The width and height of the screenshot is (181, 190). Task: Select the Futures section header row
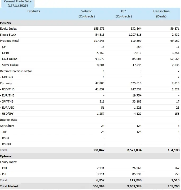pos(6,23)
